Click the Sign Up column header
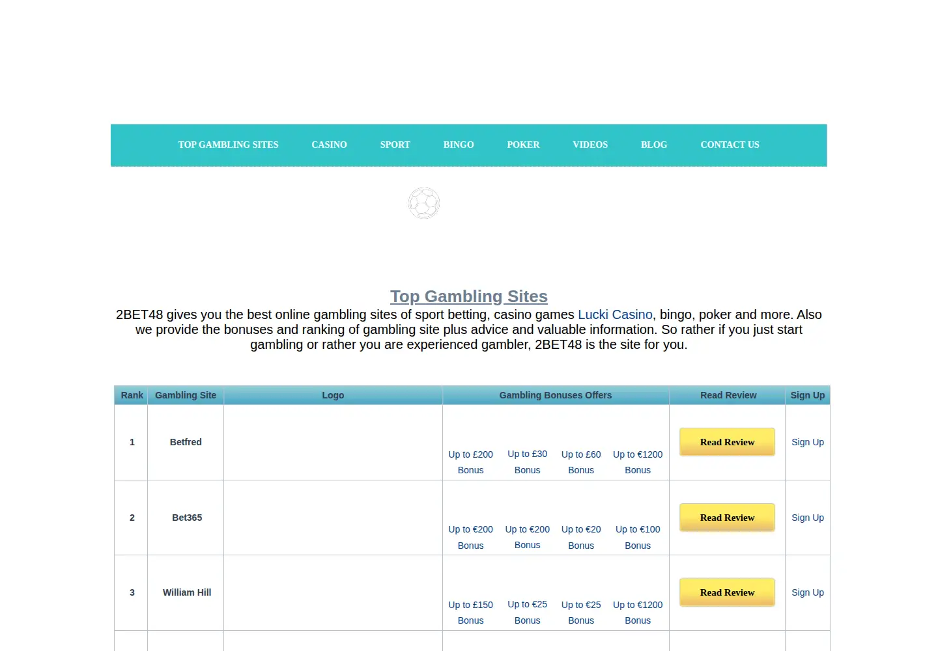The width and height of the screenshot is (938, 651). [x=808, y=395]
